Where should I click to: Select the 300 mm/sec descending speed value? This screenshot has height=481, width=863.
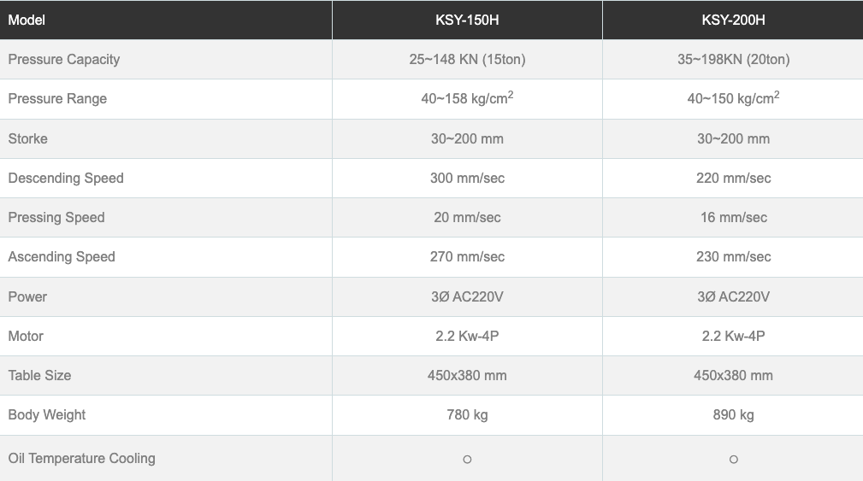coord(467,178)
